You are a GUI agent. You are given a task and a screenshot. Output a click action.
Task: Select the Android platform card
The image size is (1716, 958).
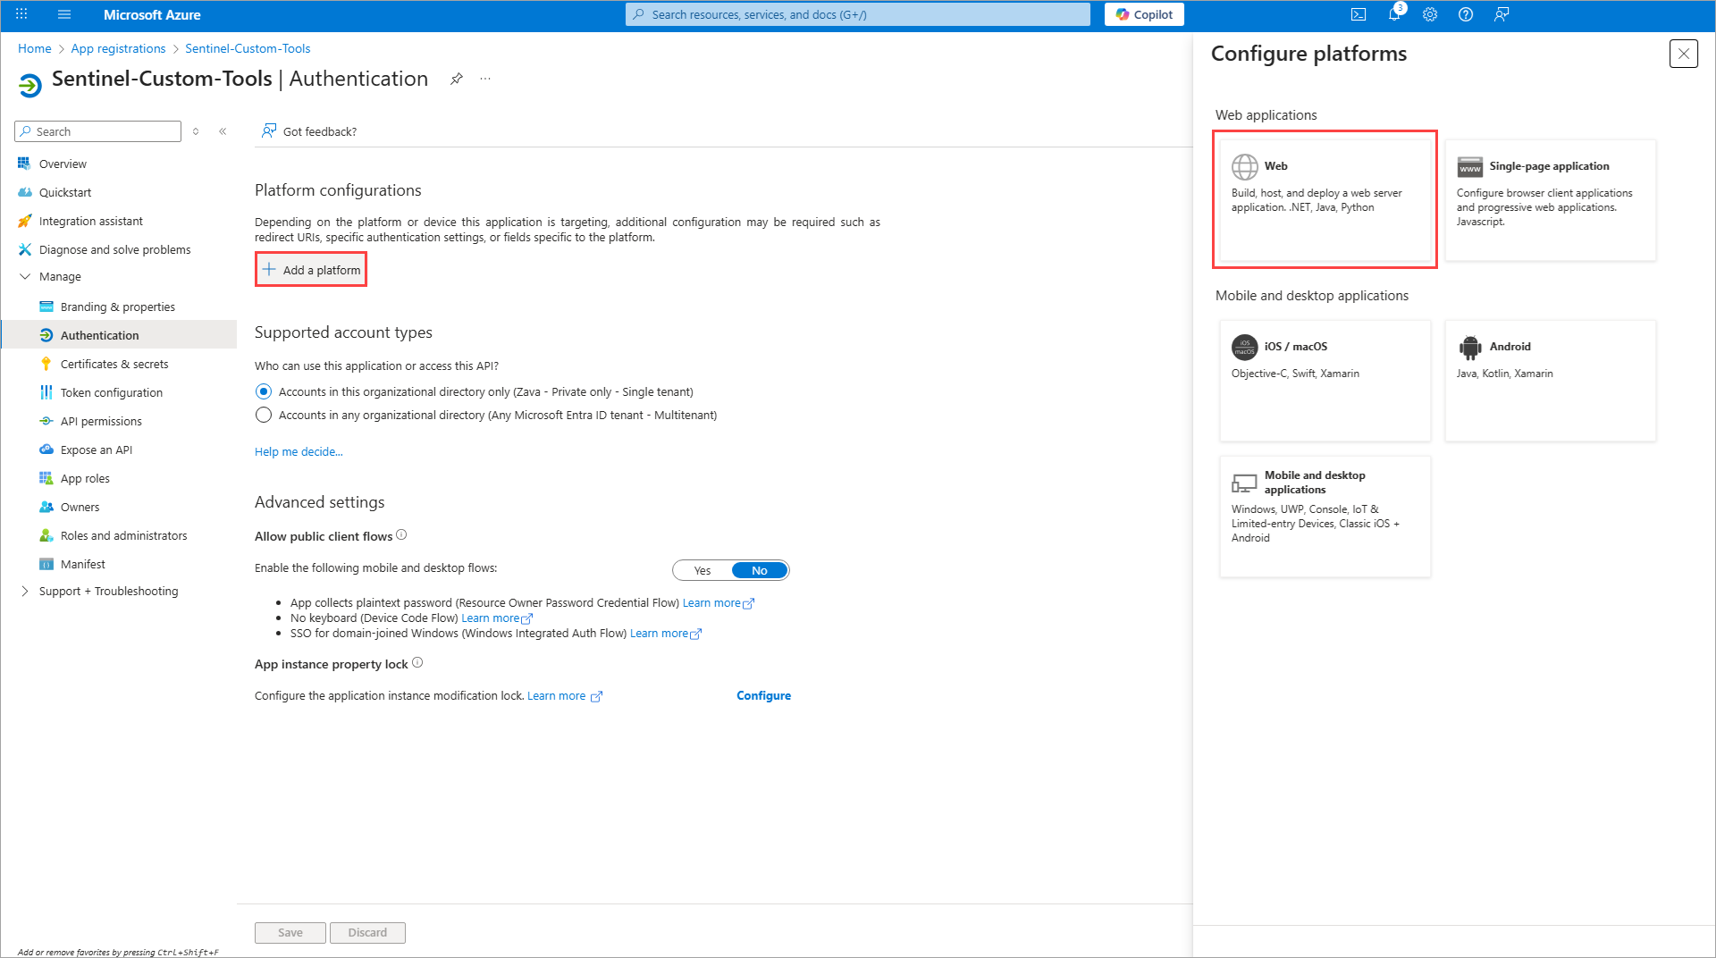coord(1550,380)
